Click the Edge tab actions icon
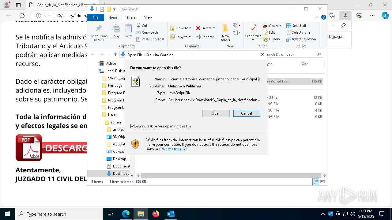The image size is (392, 220). [18, 5]
